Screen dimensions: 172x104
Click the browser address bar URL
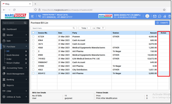point(67,10)
